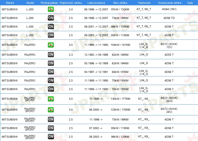Click the ON icon in the Pajero 70kW row with body L04_G only
Screen dimensions: 198x141
click(51, 80)
